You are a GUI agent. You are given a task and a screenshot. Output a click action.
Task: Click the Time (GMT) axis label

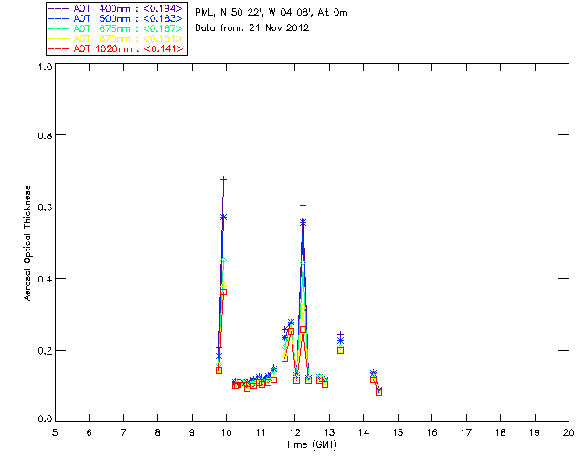(312, 445)
